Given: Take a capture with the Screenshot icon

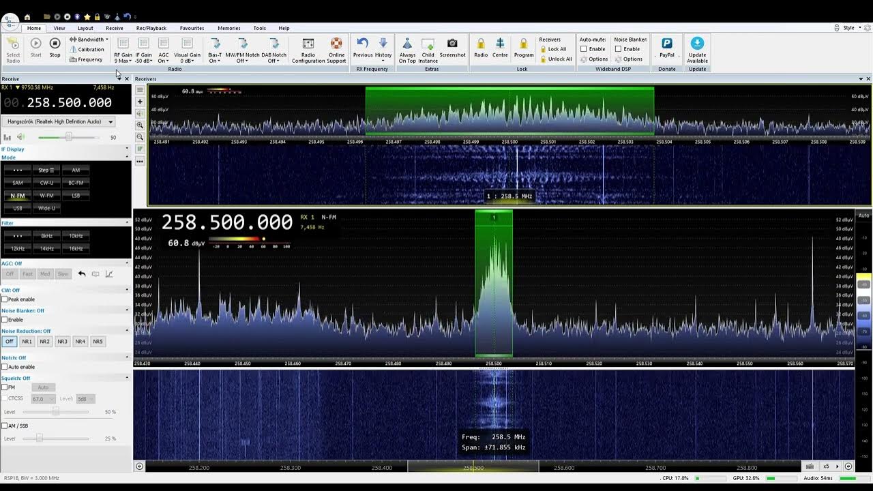Looking at the screenshot, I should click(x=452, y=44).
